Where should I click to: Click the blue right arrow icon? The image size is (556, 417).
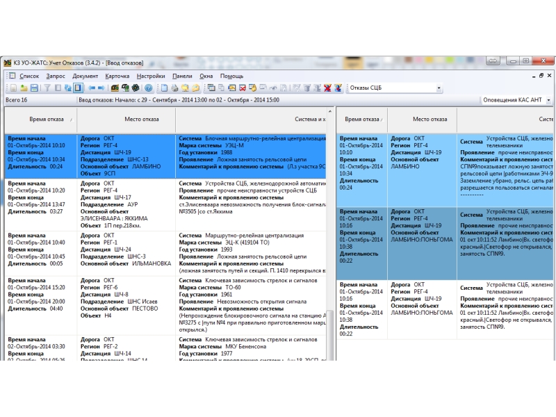click(x=101, y=88)
